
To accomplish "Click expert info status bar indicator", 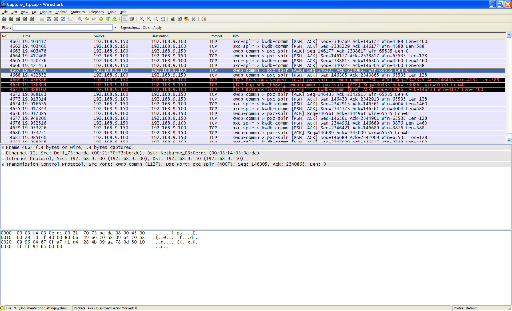I will click(2, 308).
